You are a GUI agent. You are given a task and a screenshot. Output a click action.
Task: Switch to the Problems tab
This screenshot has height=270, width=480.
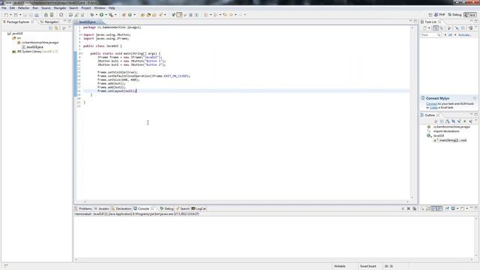point(83,208)
